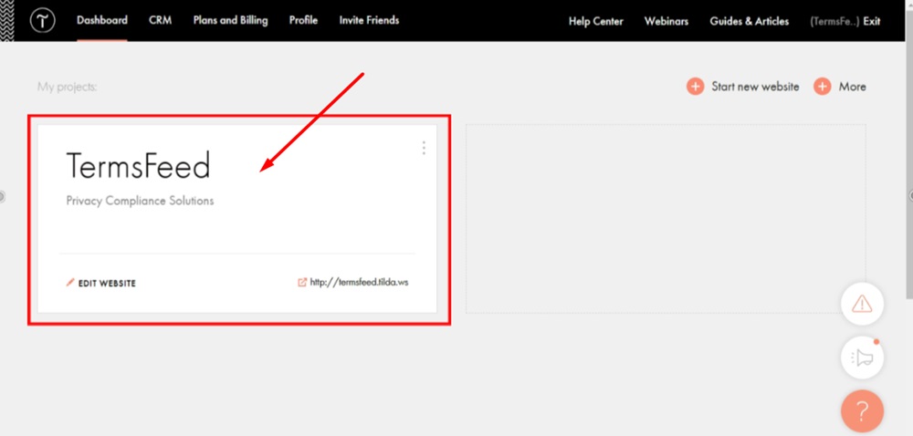Screen dimensions: 913x436
Task: Open Guides & Articles
Action: tap(750, 22)
